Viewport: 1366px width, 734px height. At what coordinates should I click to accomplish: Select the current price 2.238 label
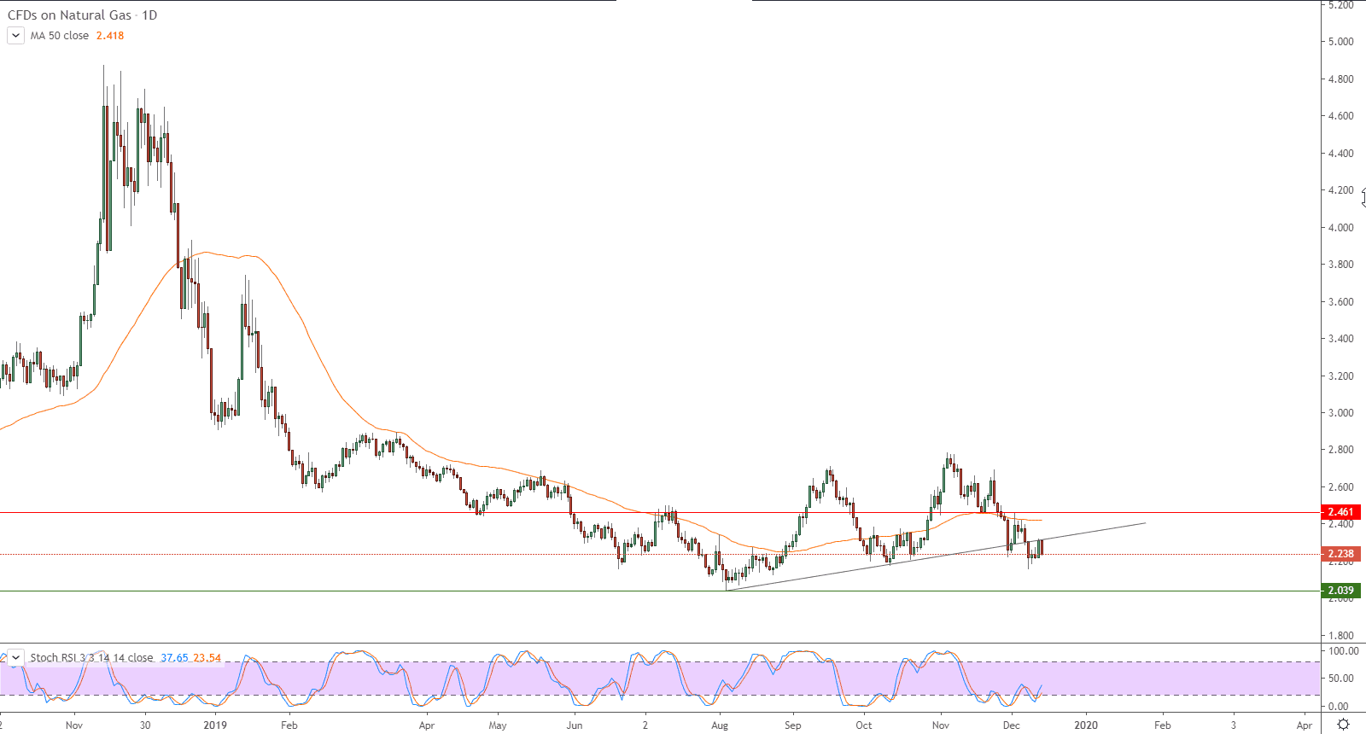click(x=1340, y=554)
